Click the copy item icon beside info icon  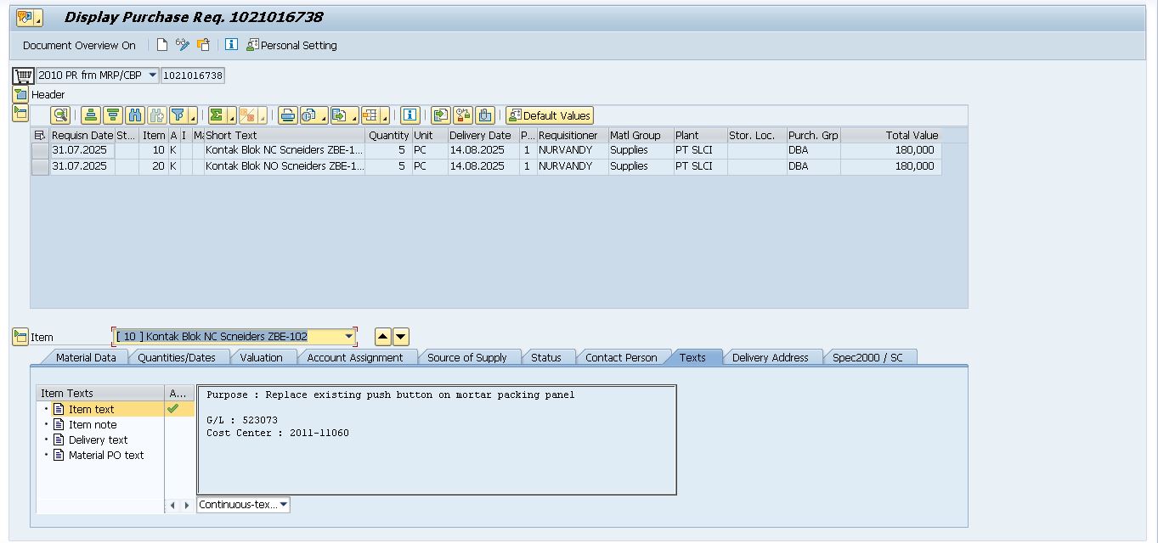(x=441, y=115)
